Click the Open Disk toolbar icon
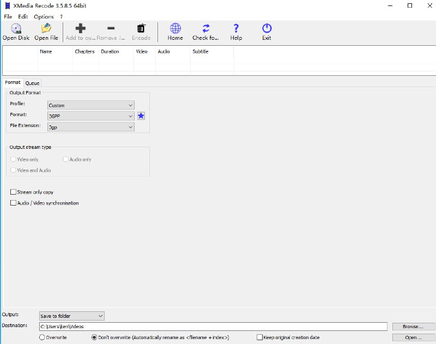This screenshot has height=344, width=436. pos(16,28)
